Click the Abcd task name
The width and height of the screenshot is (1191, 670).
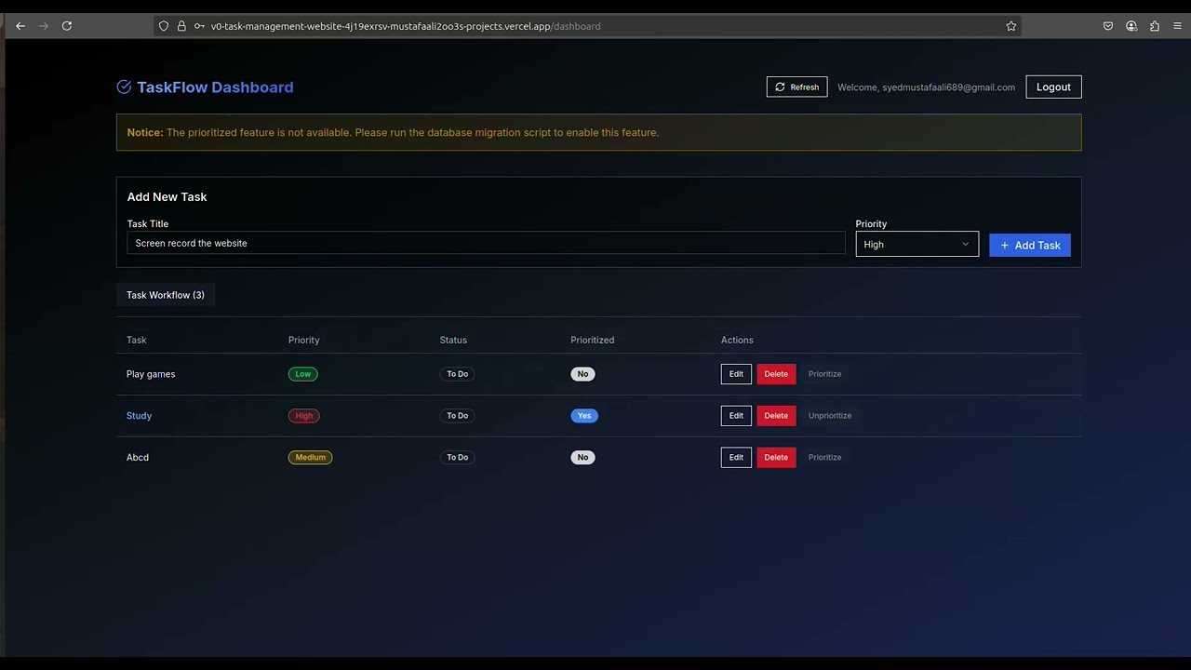pyautogui.click(x=138, y=457)
